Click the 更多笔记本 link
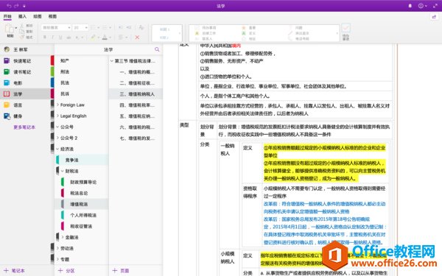The image size is (442, 276). point(24,127)
